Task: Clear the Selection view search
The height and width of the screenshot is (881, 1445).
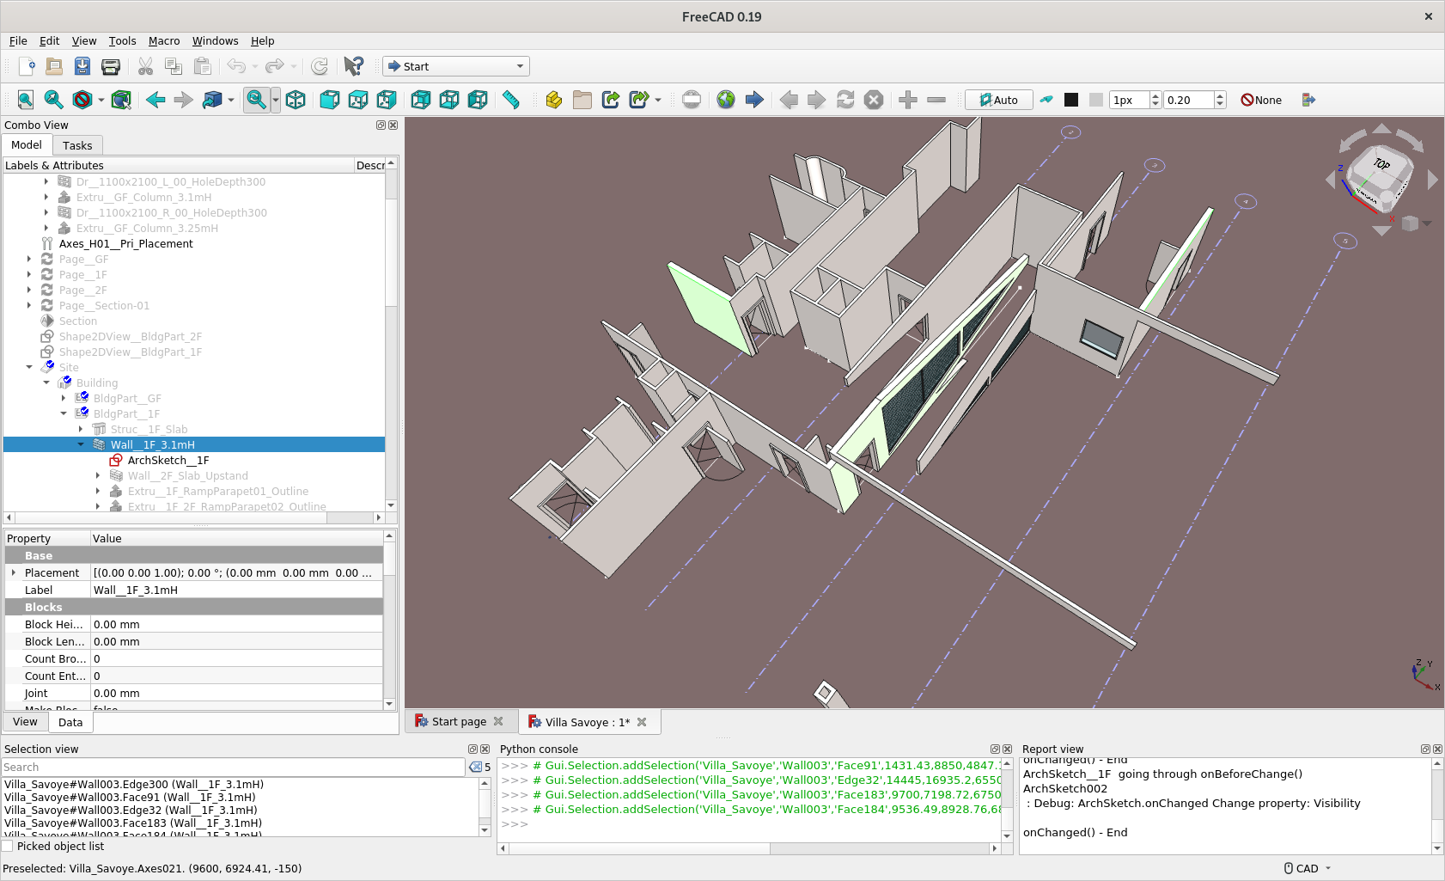Action: click(x=475, y=768)
